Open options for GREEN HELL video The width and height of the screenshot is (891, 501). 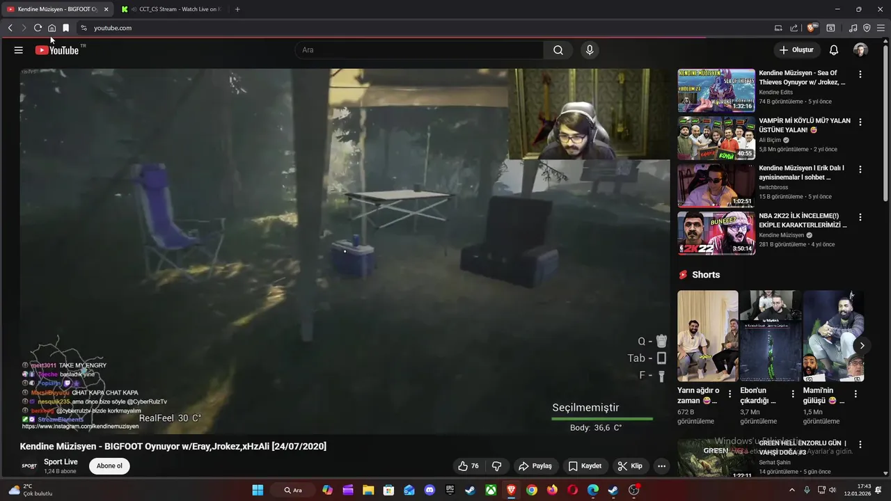[x=860, y=445]
